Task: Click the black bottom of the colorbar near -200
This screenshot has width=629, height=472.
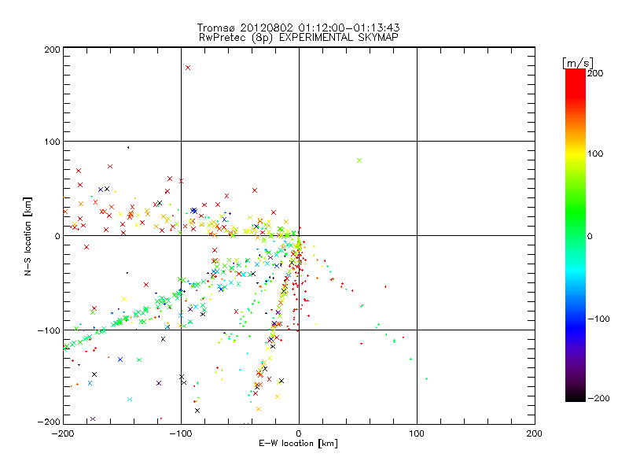Action: [576, 396]
